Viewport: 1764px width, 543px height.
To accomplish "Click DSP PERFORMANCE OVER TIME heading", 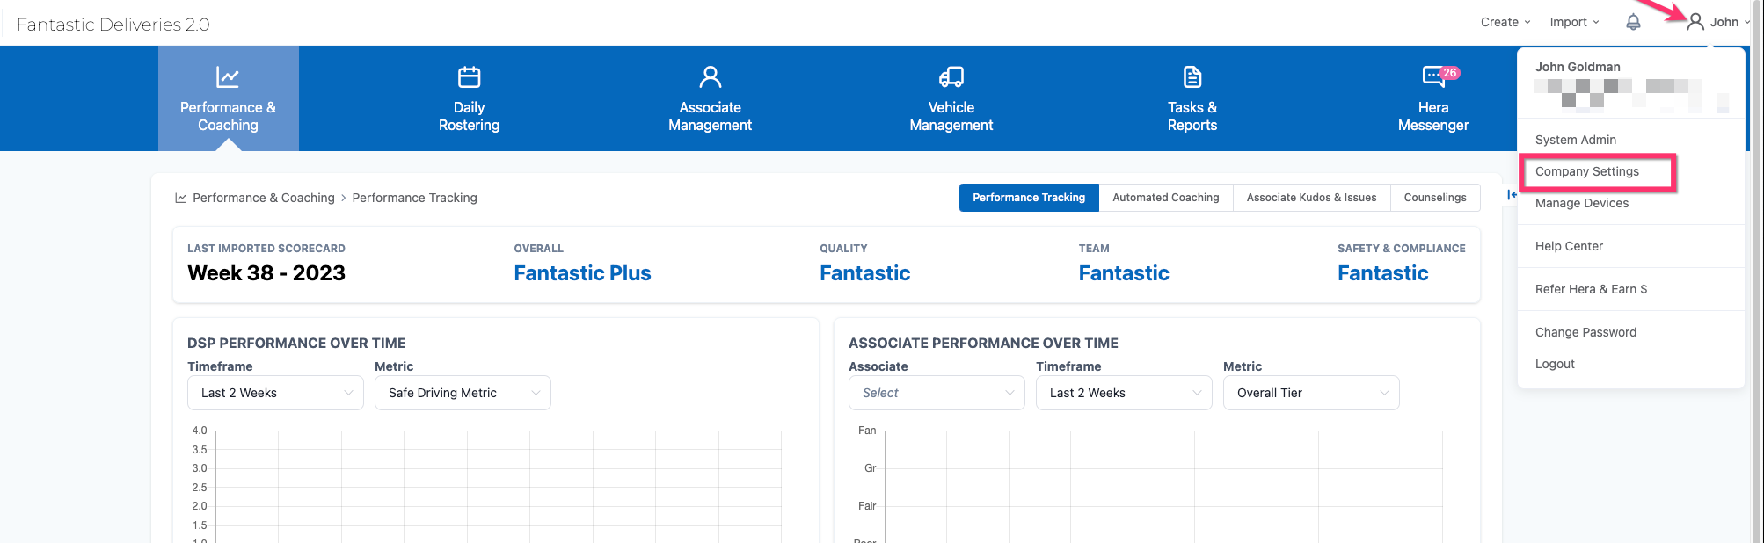I will pos(296,343).
